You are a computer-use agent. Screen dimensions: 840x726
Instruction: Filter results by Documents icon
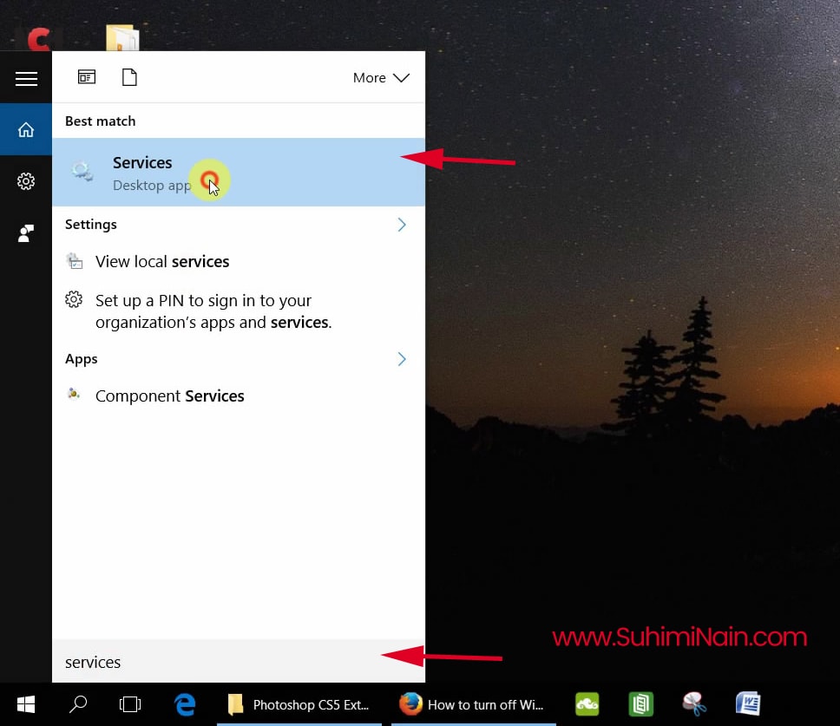tap(129, 77)
